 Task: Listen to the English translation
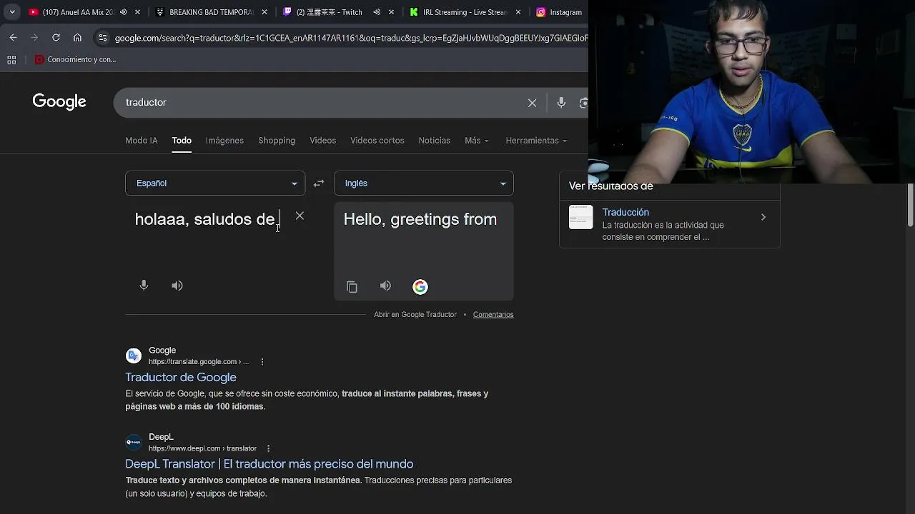[x=385, y=286]
